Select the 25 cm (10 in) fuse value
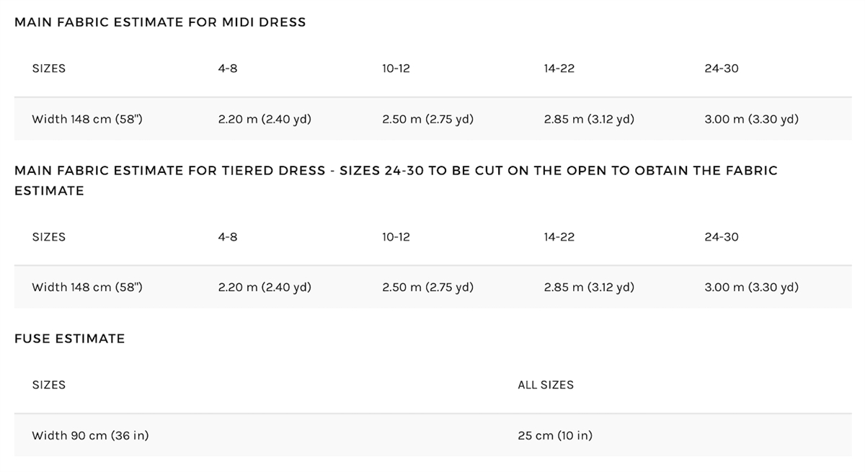 555,435
